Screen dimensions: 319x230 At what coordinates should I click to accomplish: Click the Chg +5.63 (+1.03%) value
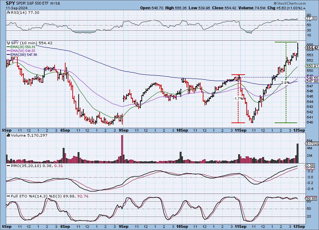[x=285, y=8]
